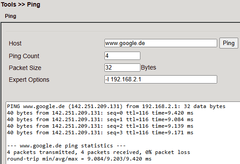Click the 'Expert Options' label

(29, 80)
